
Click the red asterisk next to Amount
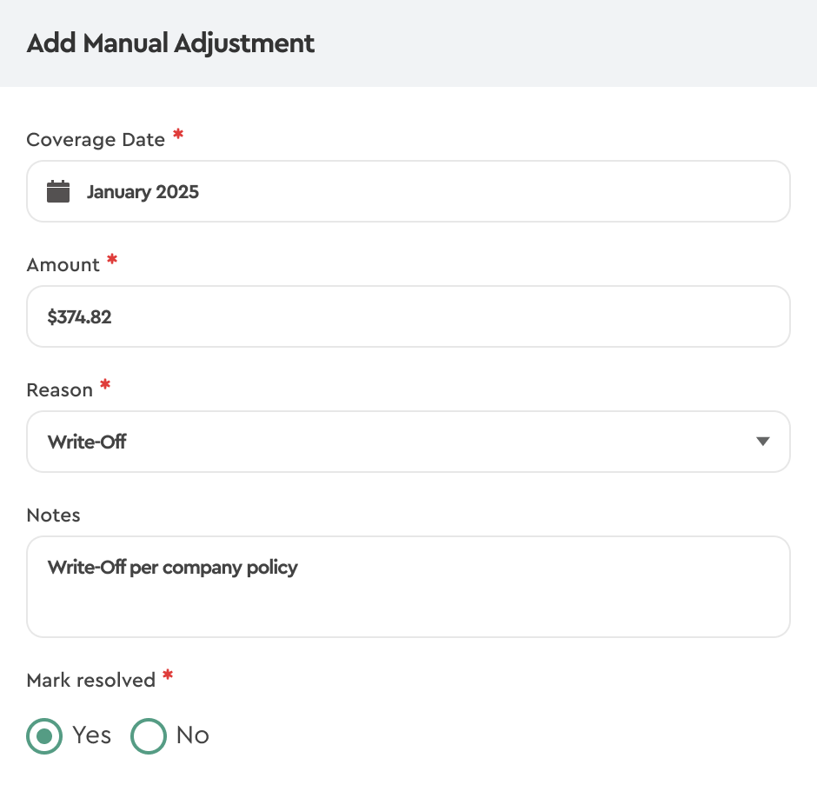(111, 261)
